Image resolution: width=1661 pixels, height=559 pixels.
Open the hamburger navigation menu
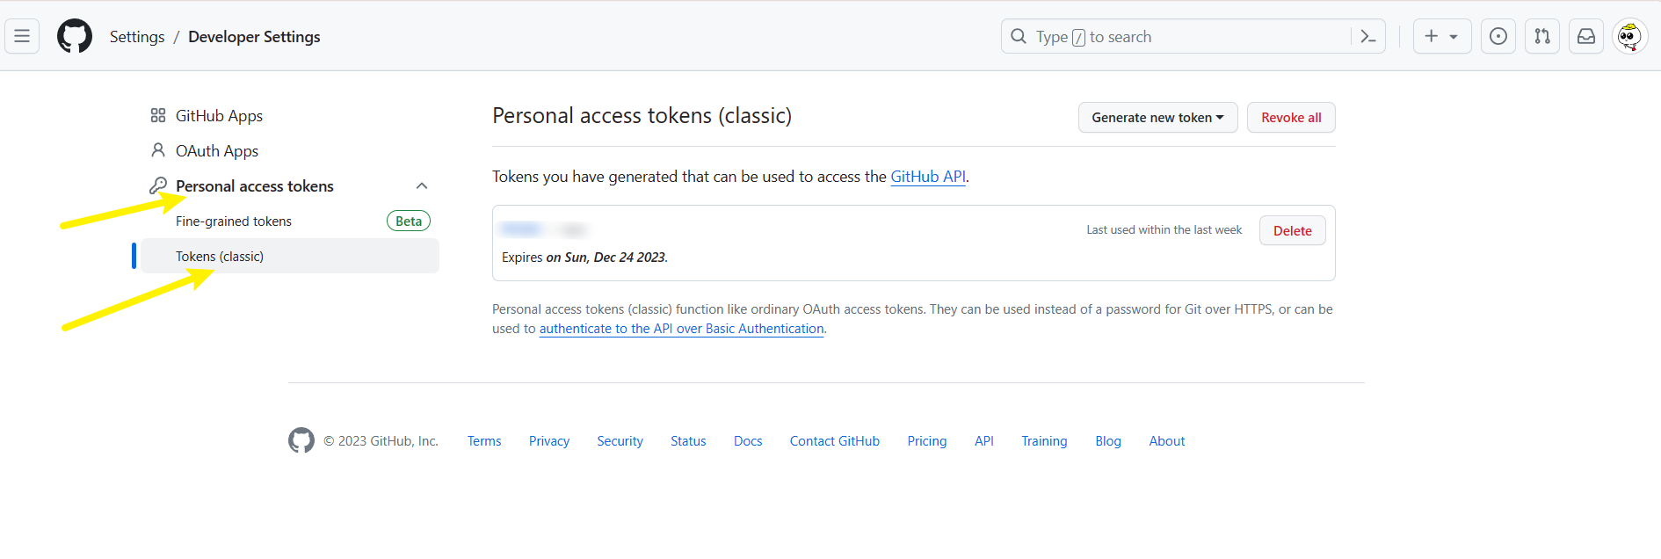point(22,36)
